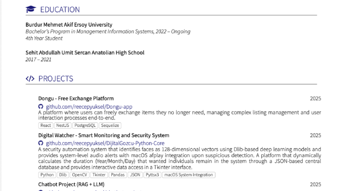Click Sehit Abdullah Umit Sercan Anatolian High School

pos(85,53)
